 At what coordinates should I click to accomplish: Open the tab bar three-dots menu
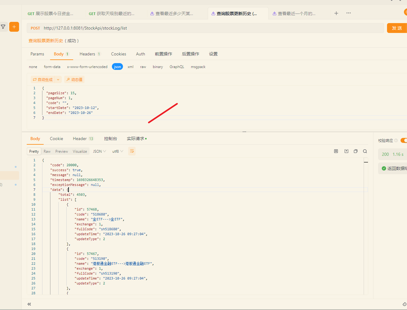point(349,13)
